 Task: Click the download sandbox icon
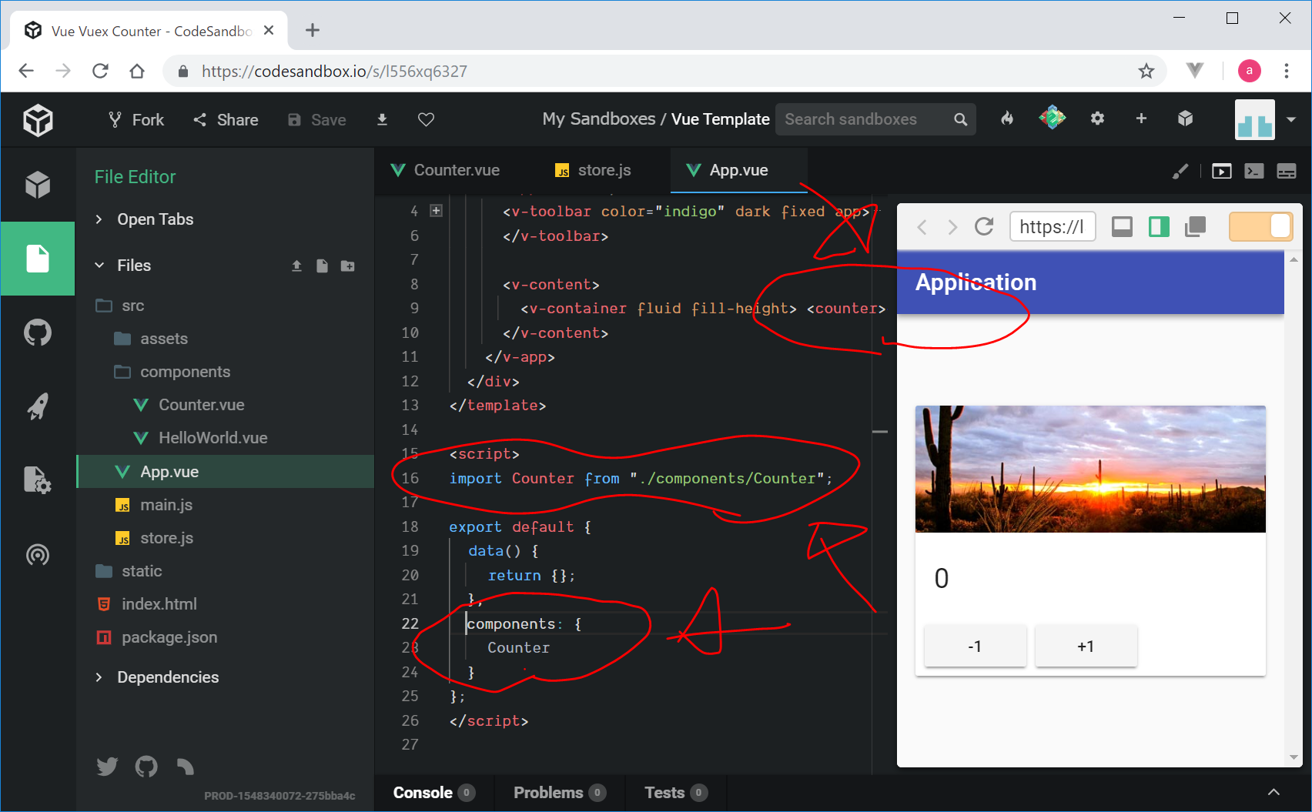click(382, 119)
